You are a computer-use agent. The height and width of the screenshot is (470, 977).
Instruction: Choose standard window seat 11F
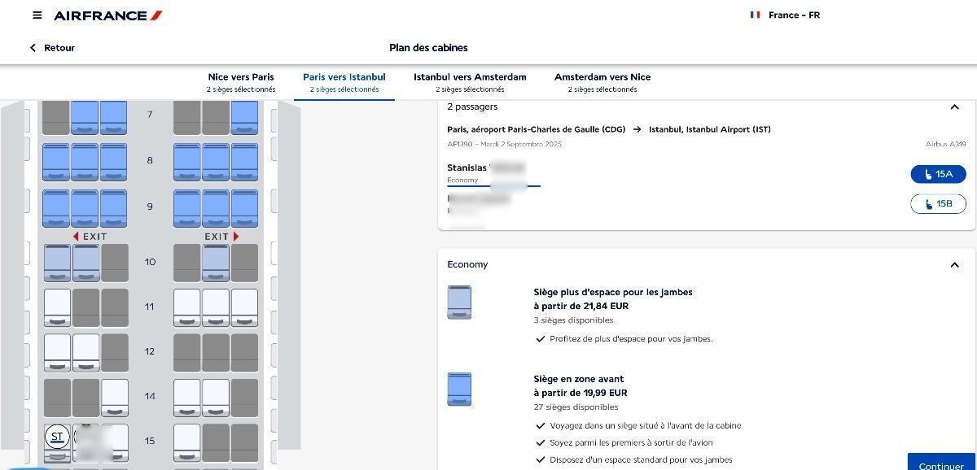pyautogui.click(x=244, y=307)
